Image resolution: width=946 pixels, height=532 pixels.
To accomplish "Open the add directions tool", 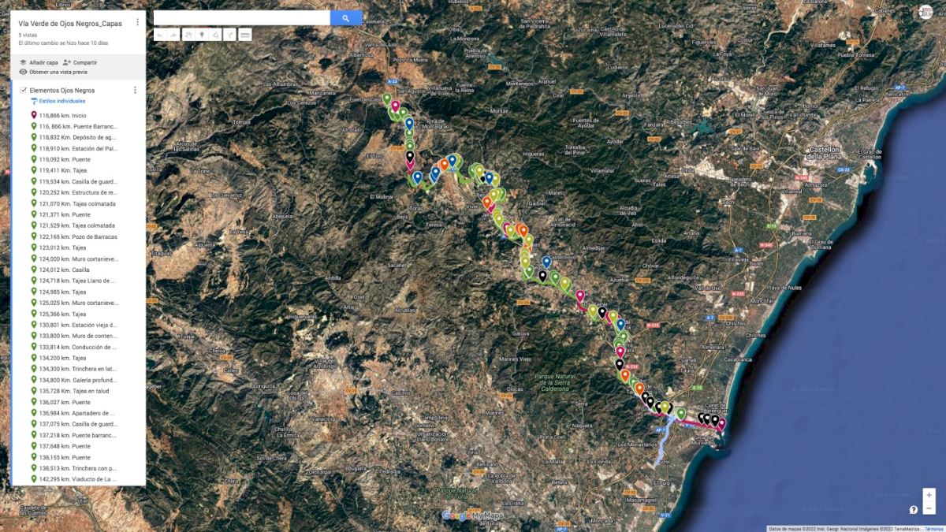I will [229, 35].
